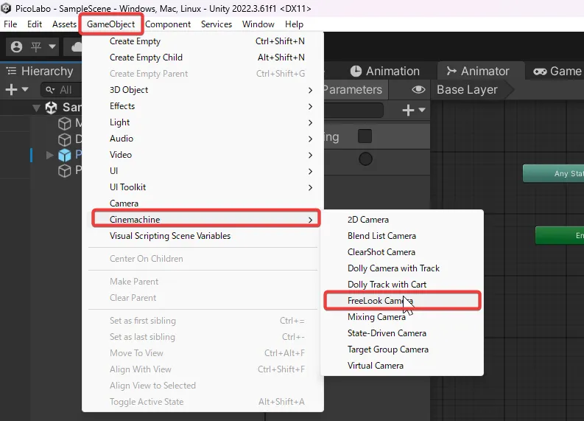Choose Camera in GameObject menu
Screen dimensions: 584x421
pyautogui.click(x=203, y=203)
